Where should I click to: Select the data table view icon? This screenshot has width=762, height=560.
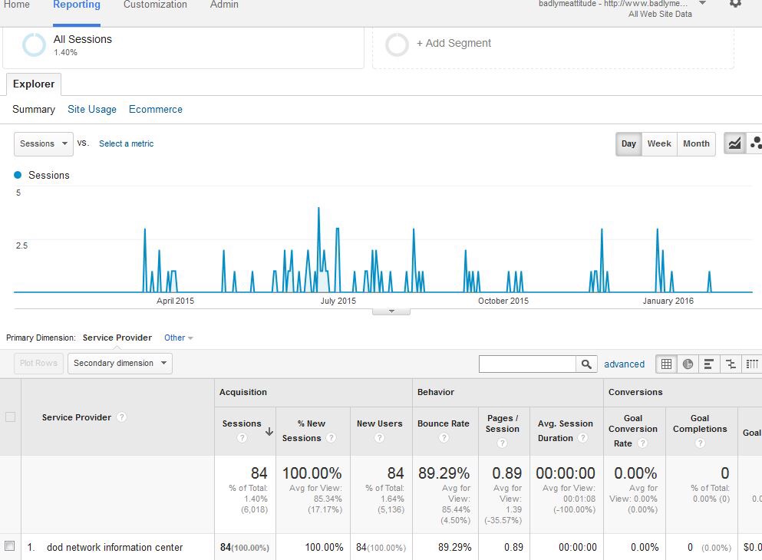tap(666, 364)
